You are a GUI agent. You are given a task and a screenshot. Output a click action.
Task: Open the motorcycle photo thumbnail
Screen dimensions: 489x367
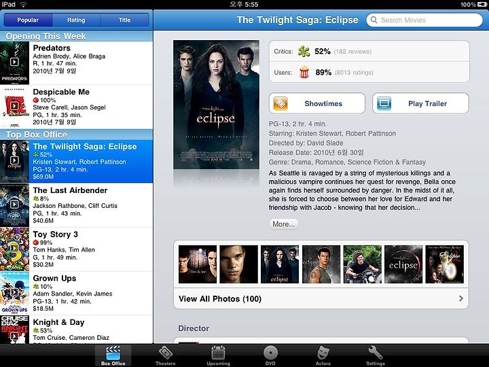tap(363, 264)
